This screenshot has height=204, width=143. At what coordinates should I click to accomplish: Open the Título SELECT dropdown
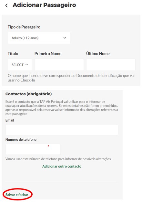20,65
